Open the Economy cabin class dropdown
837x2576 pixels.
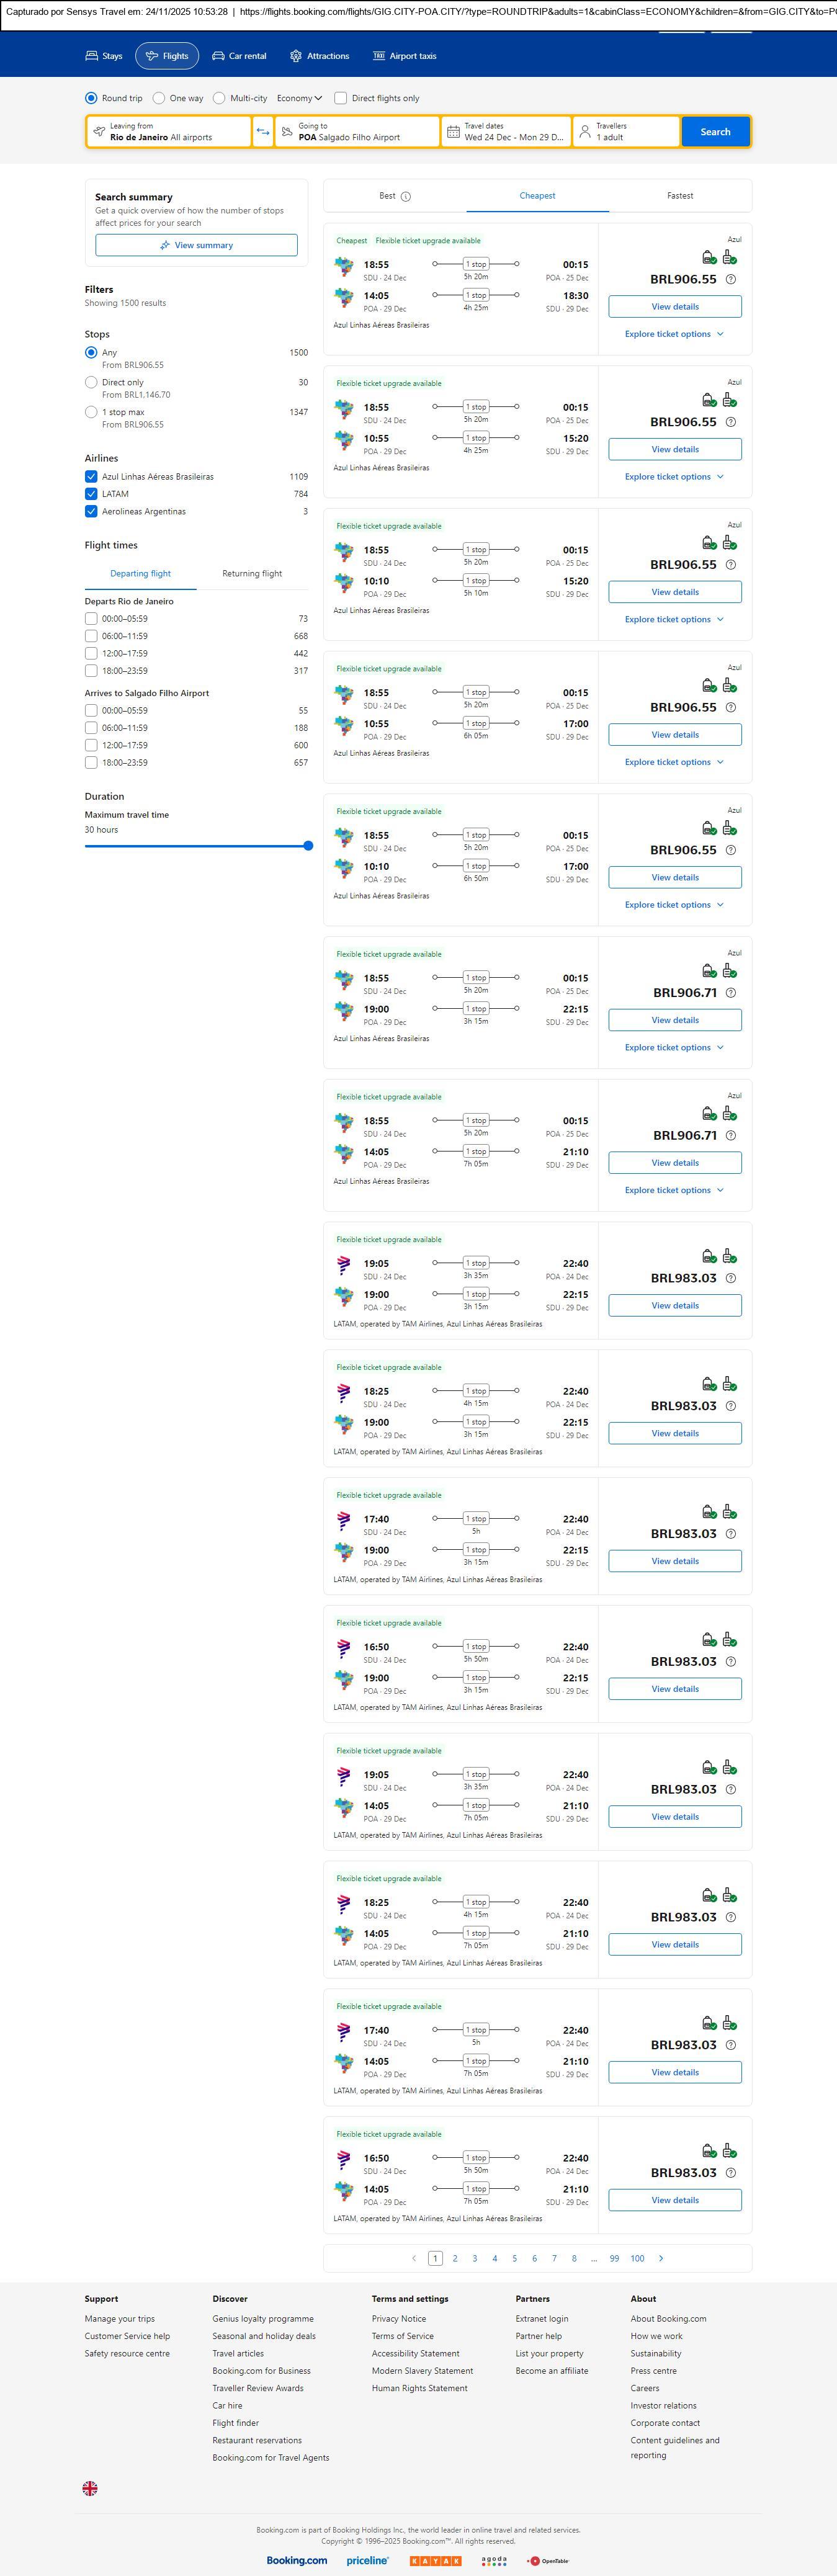click(299, 98)
